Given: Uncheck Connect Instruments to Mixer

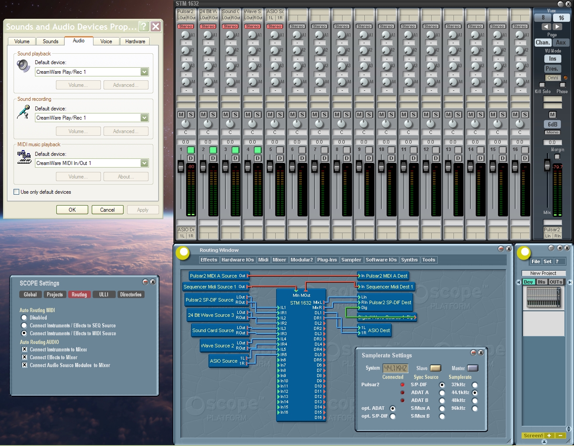Looking at the screenshot, I should coord(24,350).
